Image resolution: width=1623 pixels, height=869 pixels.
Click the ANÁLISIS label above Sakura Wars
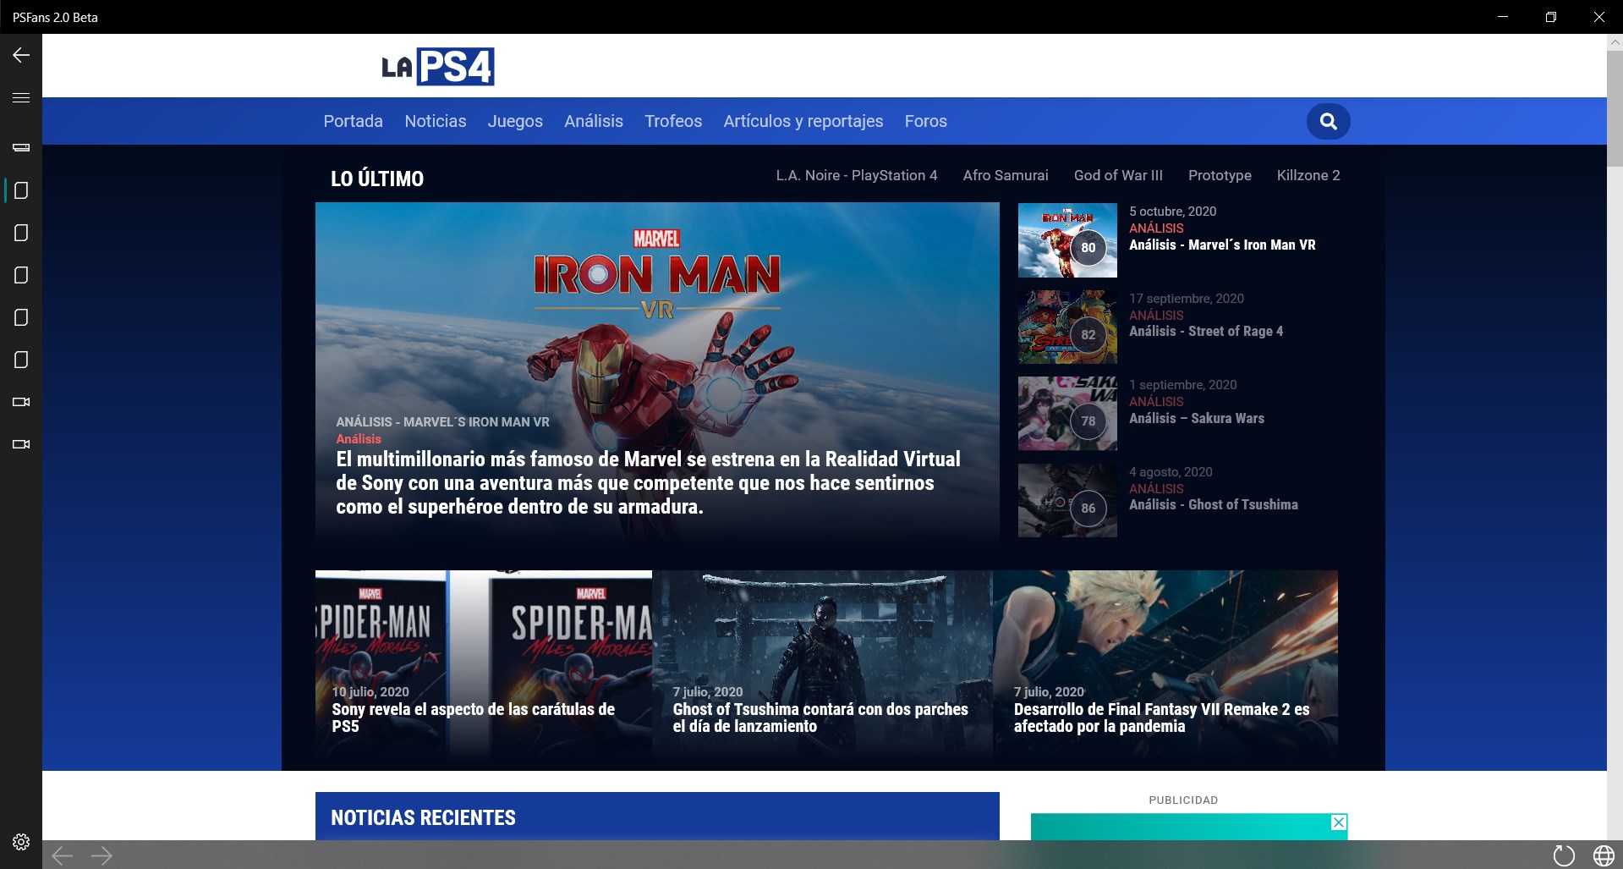[1156, 401]
